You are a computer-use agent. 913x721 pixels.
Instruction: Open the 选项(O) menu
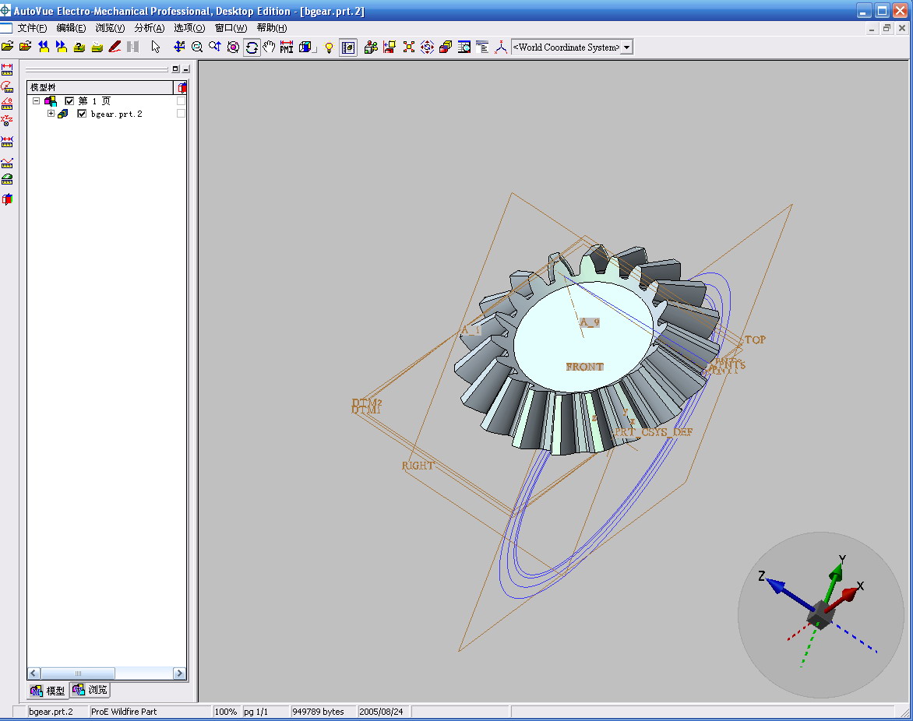click(189, 28)
